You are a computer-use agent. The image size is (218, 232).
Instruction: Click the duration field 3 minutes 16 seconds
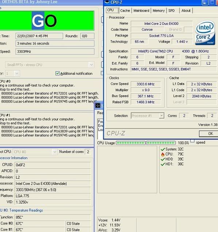[55, 43]
